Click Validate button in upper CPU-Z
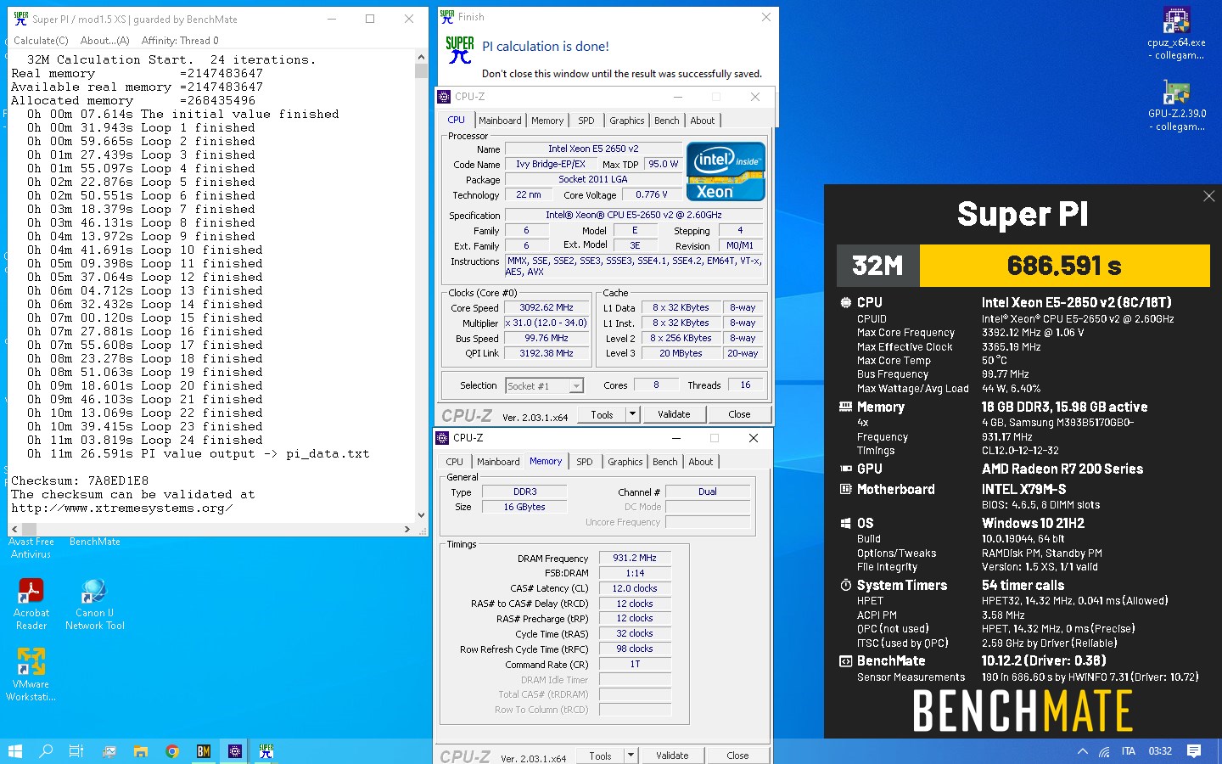 coord(674,414)
